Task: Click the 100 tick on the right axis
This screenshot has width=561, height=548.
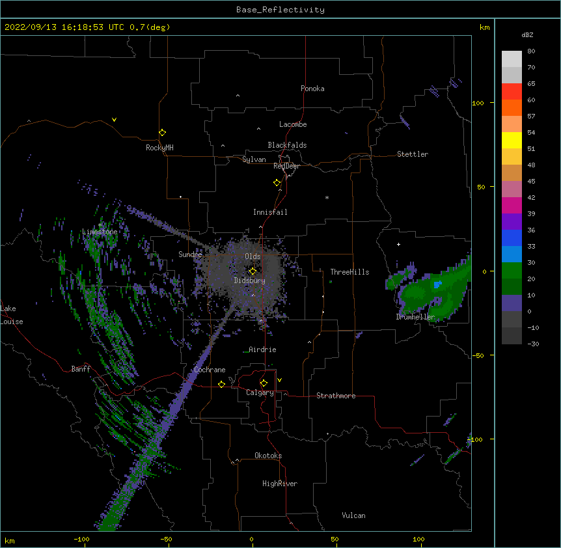Action: tap(478, 103)
